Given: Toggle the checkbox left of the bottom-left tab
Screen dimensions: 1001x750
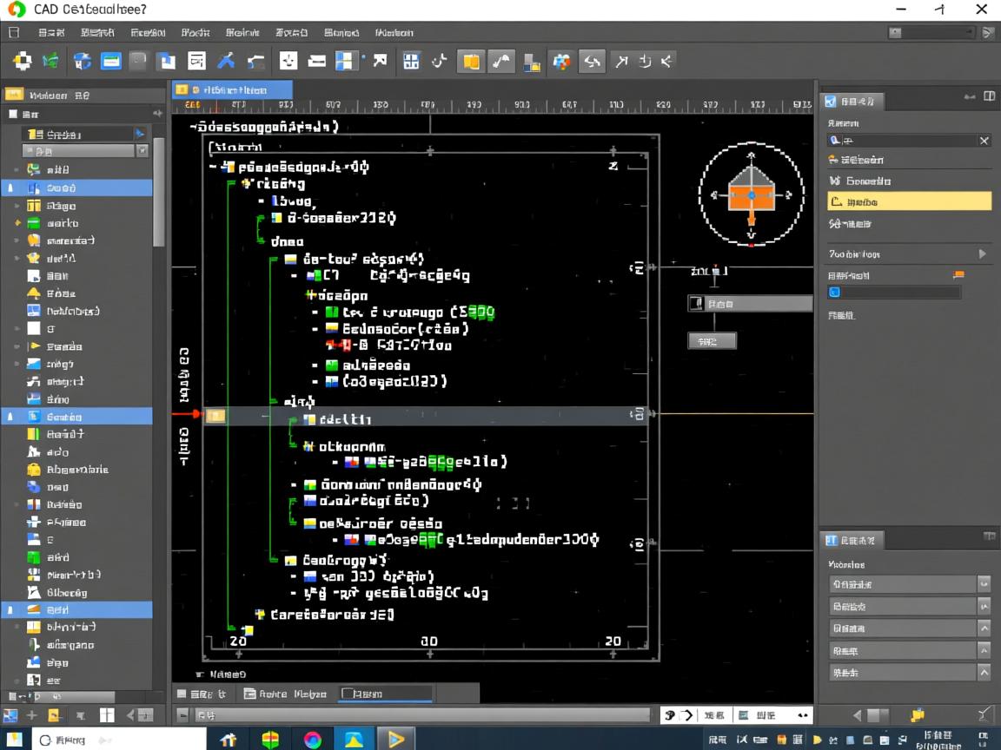Looking at the screenshot, I should [182, 694].
